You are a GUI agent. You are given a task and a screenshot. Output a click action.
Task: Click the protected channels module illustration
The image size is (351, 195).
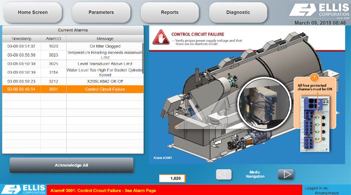coord(315,124)
